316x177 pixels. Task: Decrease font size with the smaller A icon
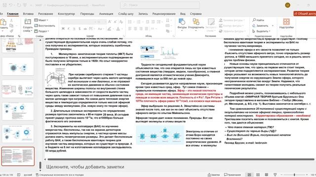pos(115,22)
